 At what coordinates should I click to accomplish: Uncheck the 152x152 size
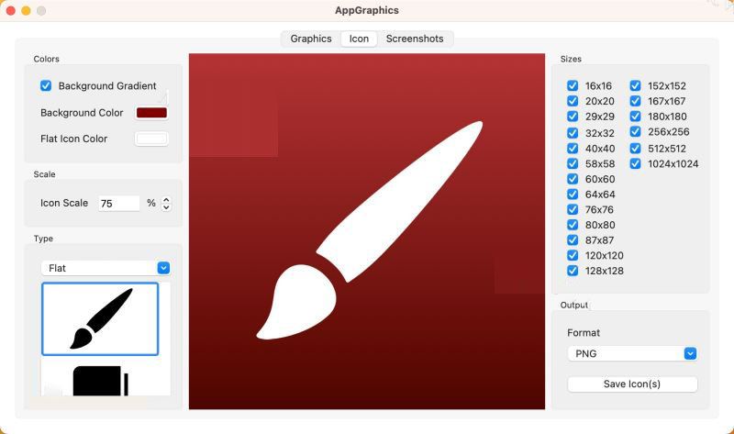click(x=635, y=85)
